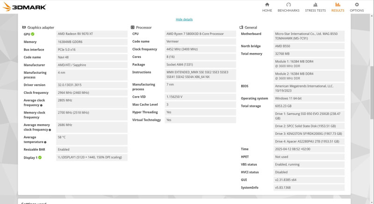Select the HPET value Not used
Image resolution: width=374 pixels, height=204 pixels.
pos(309,157)
